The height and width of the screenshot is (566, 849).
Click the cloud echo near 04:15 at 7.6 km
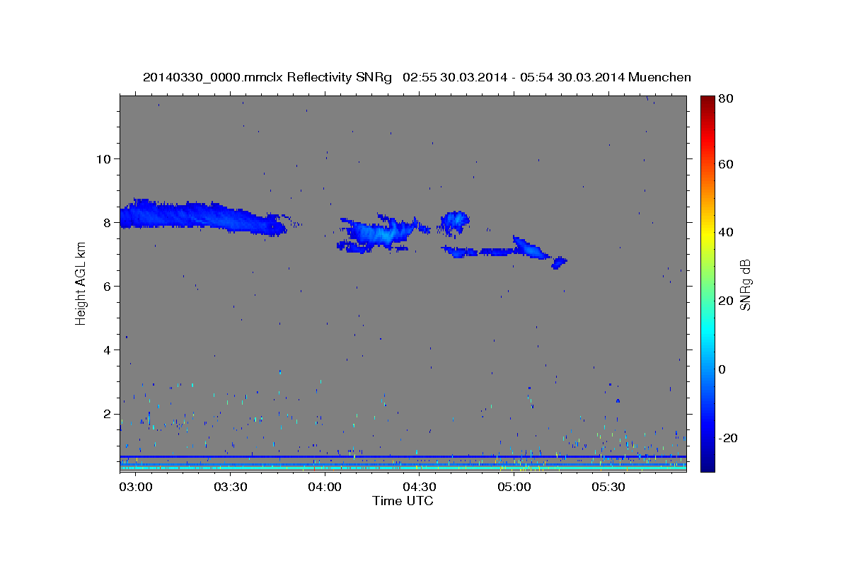click(x=379, y=232)
